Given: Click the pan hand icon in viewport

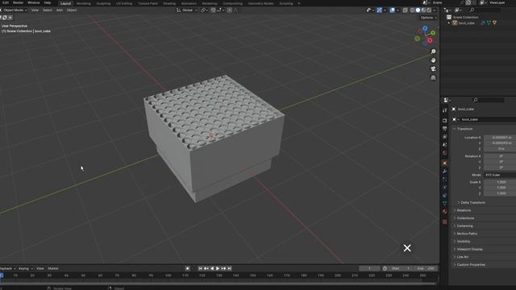Looking at the screenshot, I should click(433, 60).
